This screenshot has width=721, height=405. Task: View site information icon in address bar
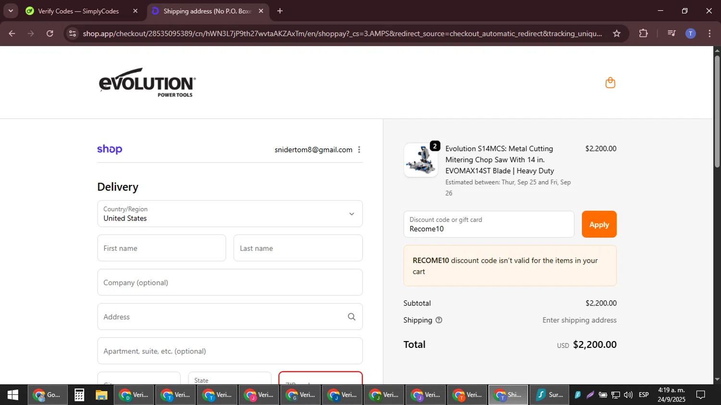[x=73, y=34]
